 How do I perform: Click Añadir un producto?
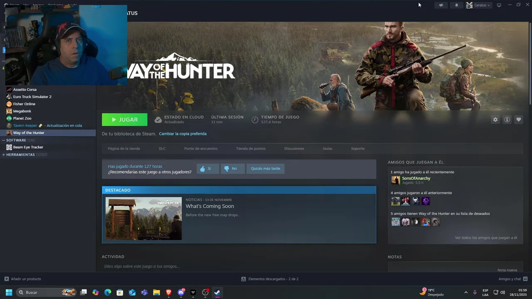[22, 279]
